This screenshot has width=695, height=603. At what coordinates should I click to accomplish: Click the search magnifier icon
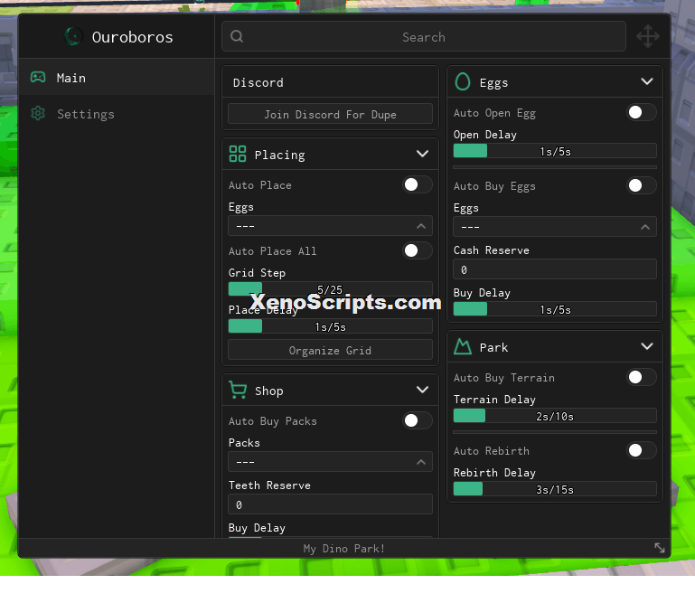[237, 36]
